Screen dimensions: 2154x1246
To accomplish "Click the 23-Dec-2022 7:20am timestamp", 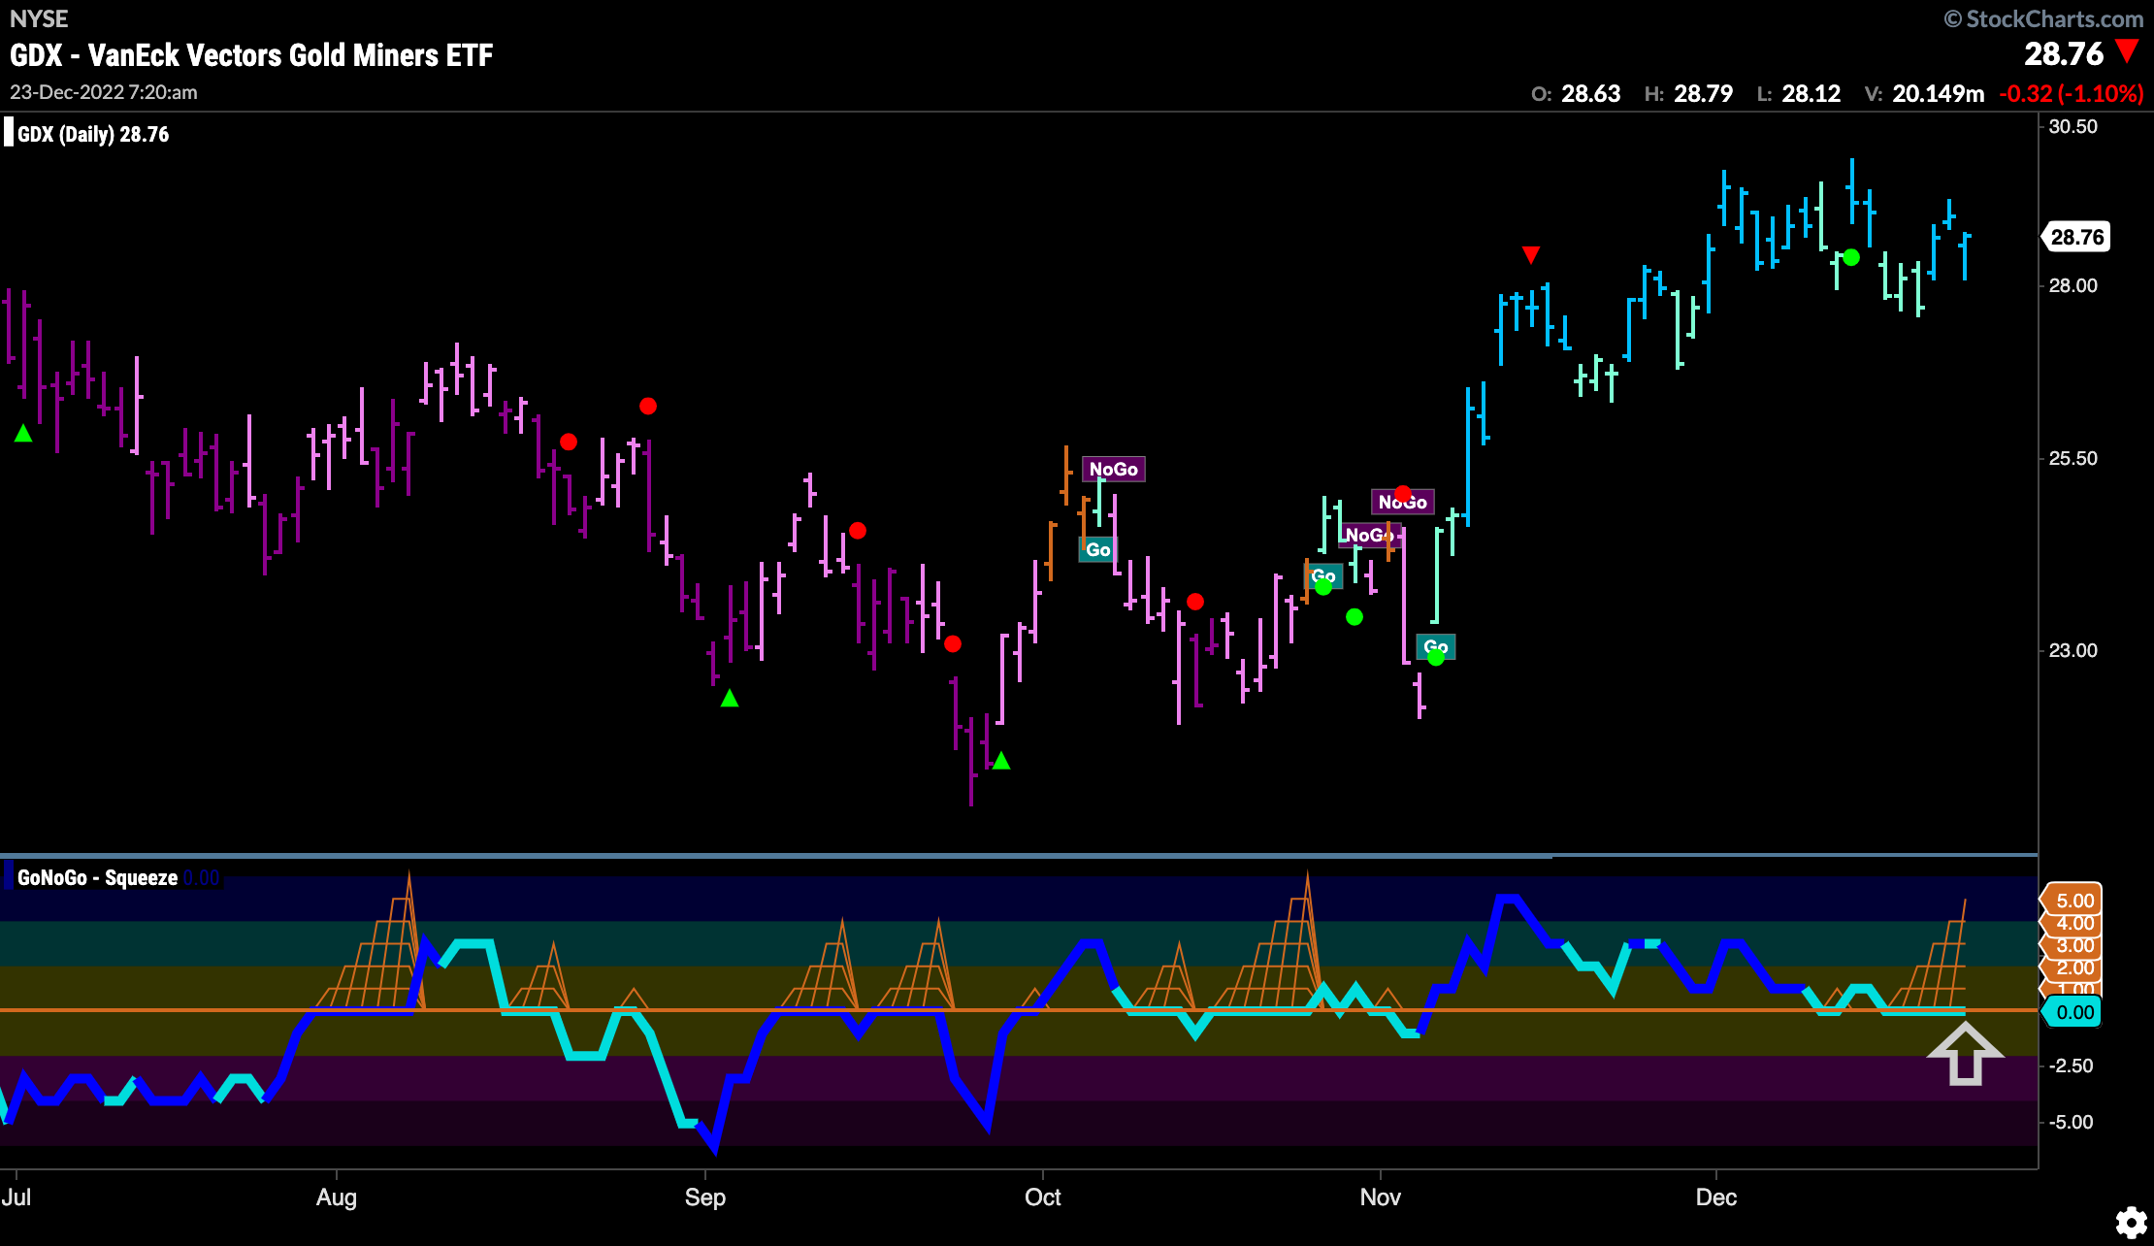I will point(104,92).
